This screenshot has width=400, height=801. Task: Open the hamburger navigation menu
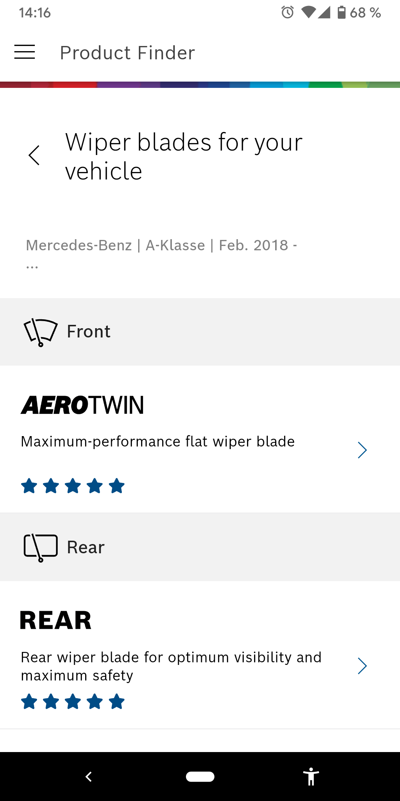(24, 52)
